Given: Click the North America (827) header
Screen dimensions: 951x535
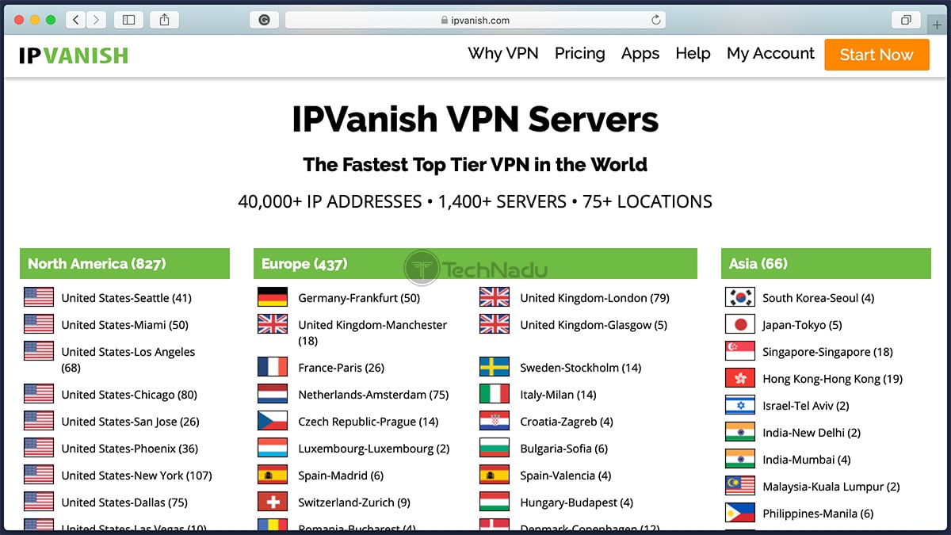Looking at the screenshot, I should point(124,264).
